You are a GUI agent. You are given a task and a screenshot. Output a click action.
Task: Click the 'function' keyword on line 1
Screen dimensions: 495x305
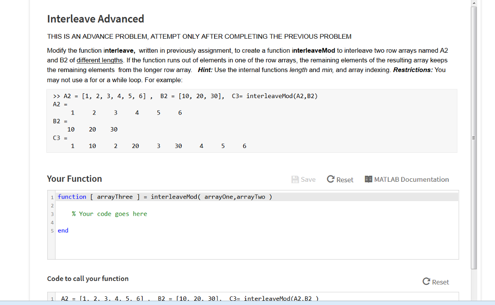tap(72, 197)
